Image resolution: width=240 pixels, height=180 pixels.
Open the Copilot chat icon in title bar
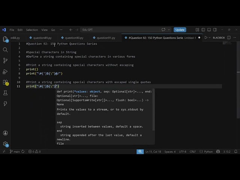pyautogui.click(x=163, y=30)
